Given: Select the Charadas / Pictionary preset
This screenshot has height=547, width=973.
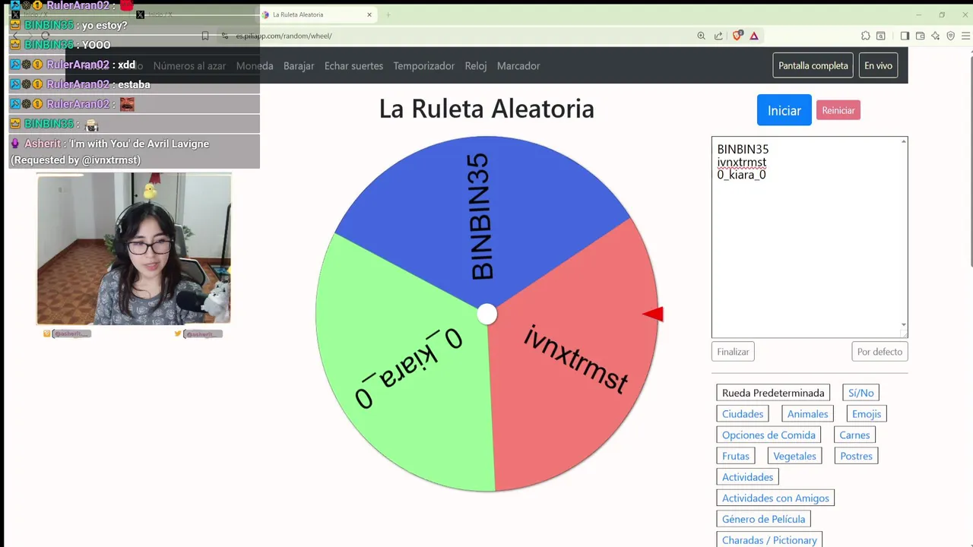Looking at the screenshot, I should coord(769,540).
